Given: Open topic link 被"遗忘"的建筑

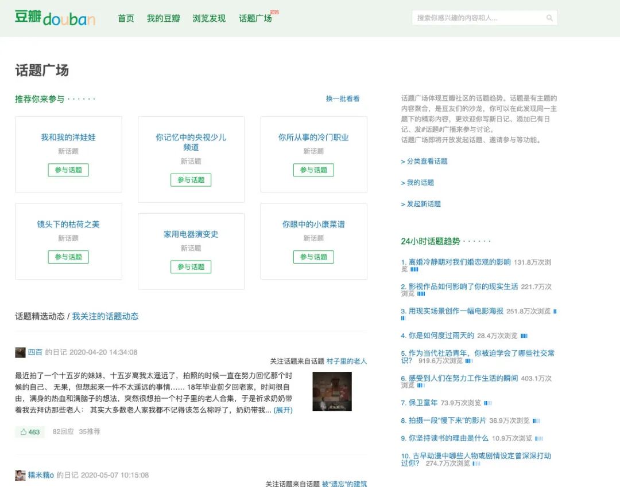Looking at the screenshot, I should pos(344,484).
